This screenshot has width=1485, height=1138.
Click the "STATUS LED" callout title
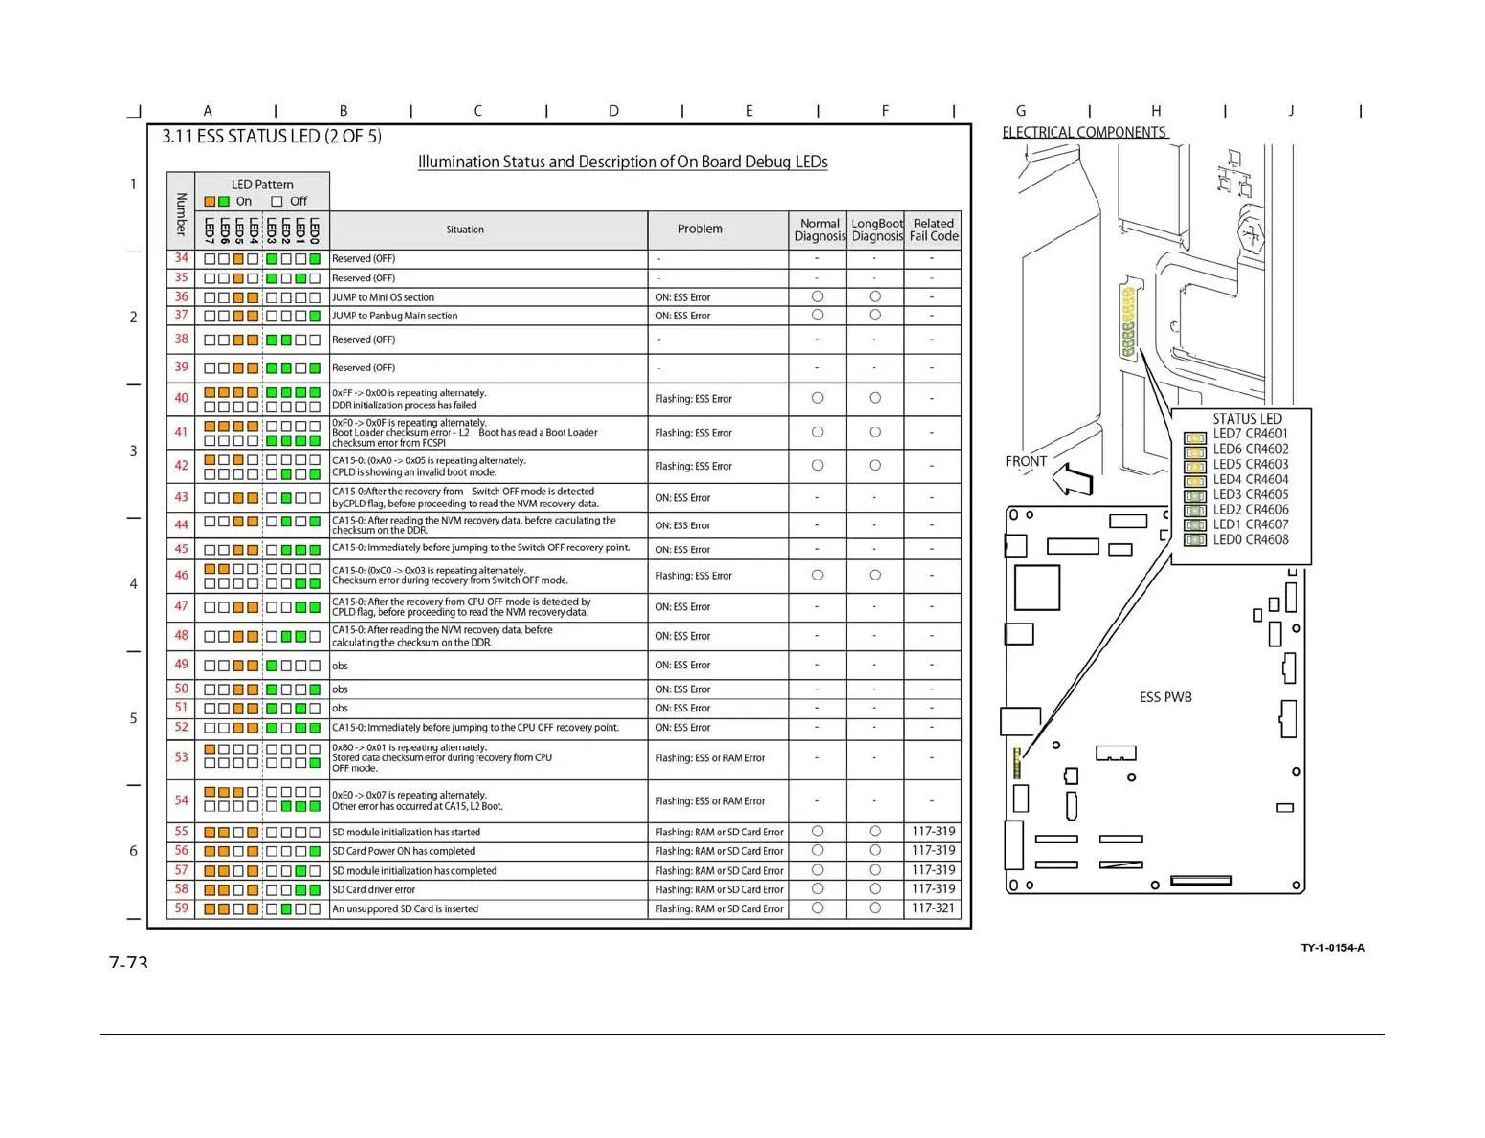(1247, 419)
